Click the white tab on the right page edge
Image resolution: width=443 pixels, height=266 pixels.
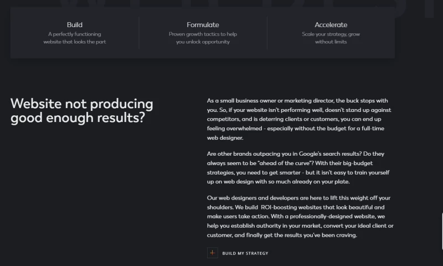(441, 227)
